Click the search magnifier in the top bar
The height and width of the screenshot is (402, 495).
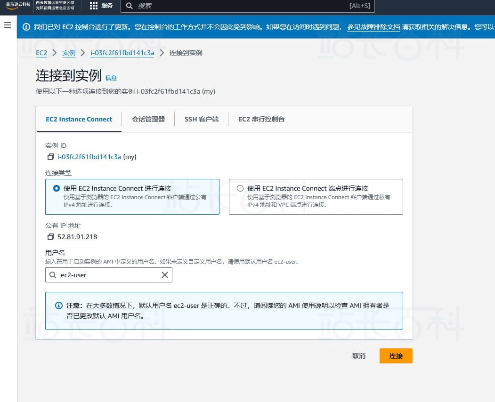click(129, 6)
